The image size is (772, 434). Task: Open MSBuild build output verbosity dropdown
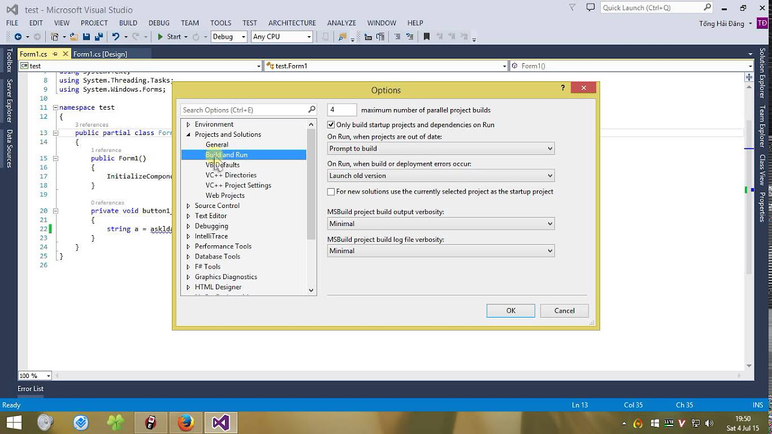(x=441, y=224)
